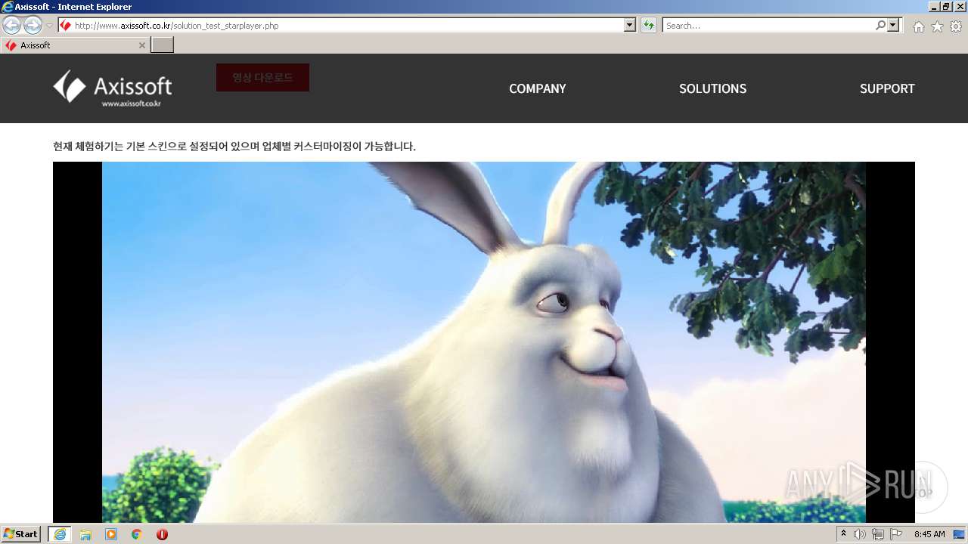
Task: Open the File Explorer taskbar icon
Action: pyautogui.click(x=85, y=534)
